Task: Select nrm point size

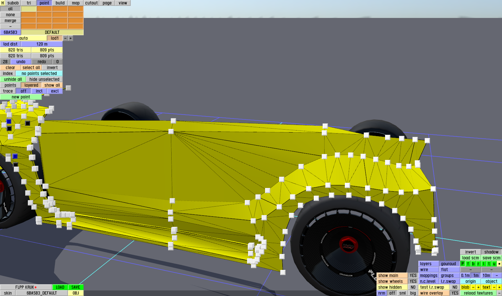Action: (x=382, y=293)
